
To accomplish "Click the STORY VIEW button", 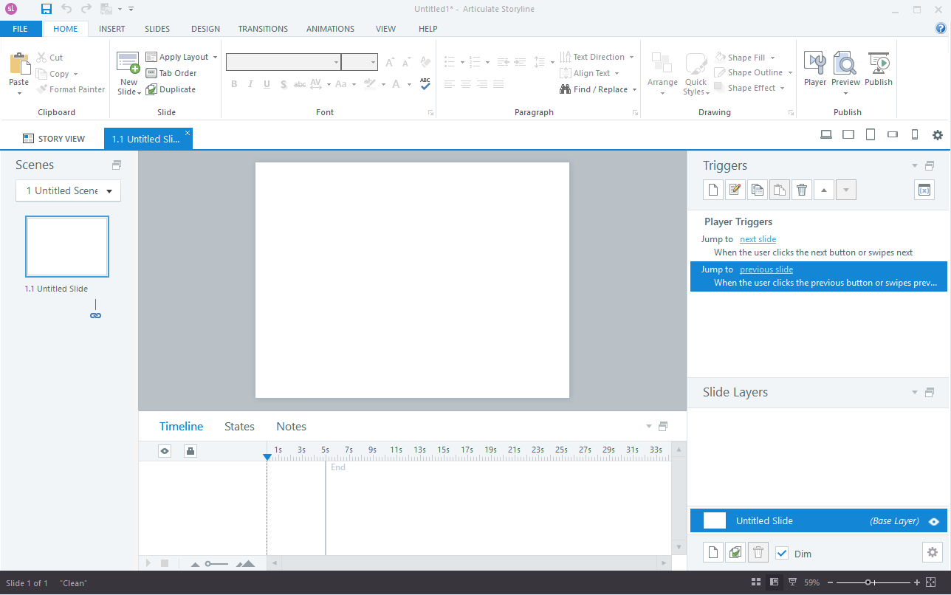I will click(x=54, y=139).
